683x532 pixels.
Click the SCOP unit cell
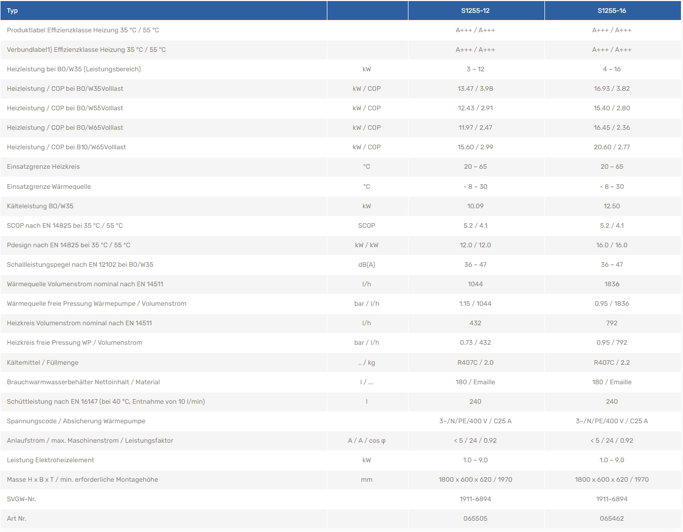click(x=366, y=226)
